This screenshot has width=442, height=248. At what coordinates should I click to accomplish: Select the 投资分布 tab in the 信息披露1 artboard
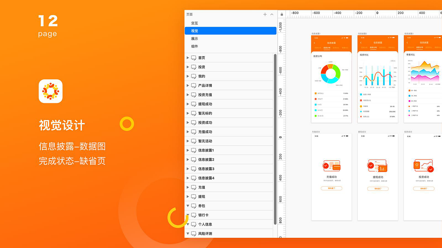[x=327, y=48]
